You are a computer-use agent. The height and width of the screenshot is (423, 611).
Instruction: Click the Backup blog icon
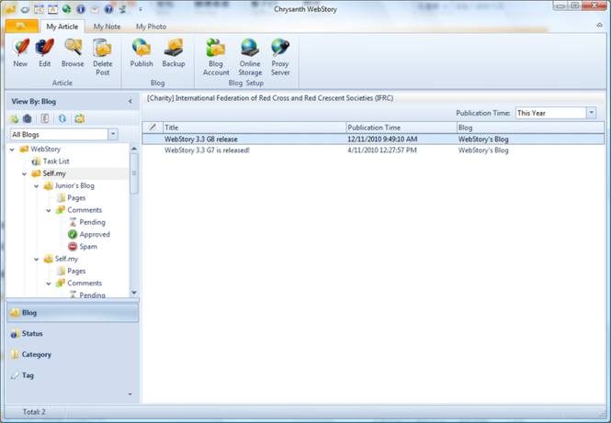point(174,53)
